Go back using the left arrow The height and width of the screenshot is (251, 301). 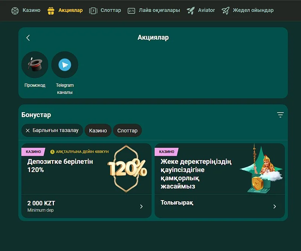coord(28,38)
